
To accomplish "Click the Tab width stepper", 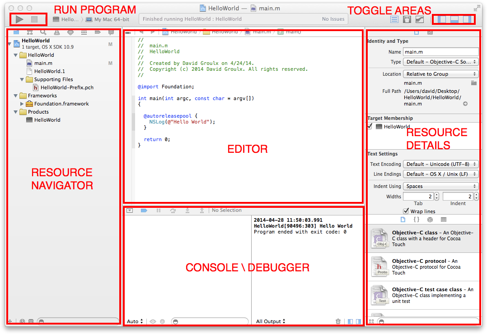I will click(436, 197).
